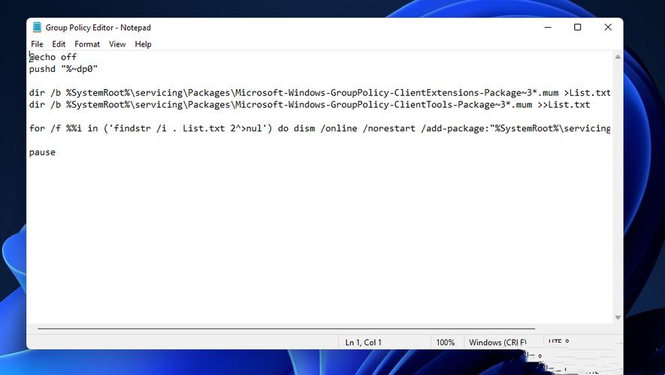Click the Notepad app icon in title bar

[37, 27]
